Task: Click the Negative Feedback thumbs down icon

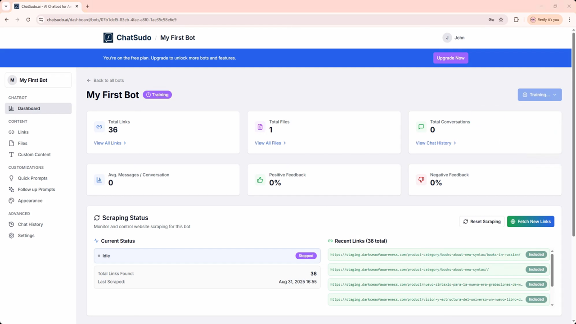Action: pyautogui.click(x=421, y=180)
